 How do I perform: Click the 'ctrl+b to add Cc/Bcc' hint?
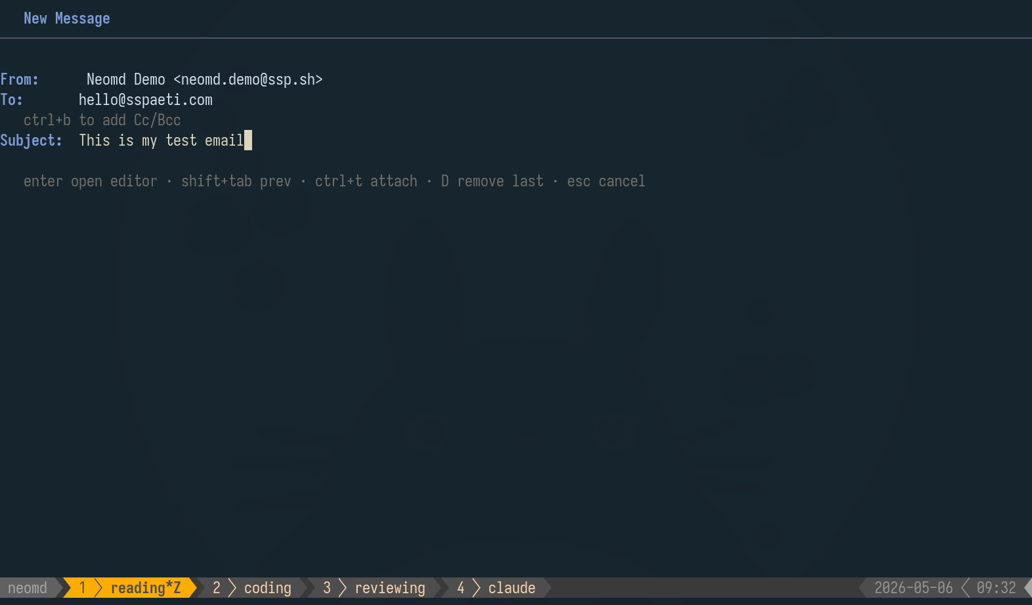[102, 120]
